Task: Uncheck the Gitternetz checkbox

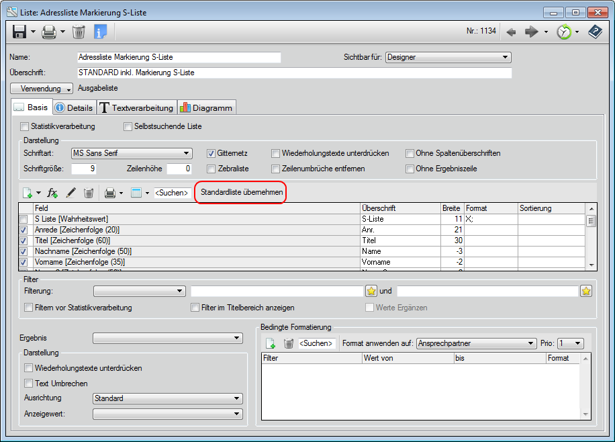Action: 211,153
